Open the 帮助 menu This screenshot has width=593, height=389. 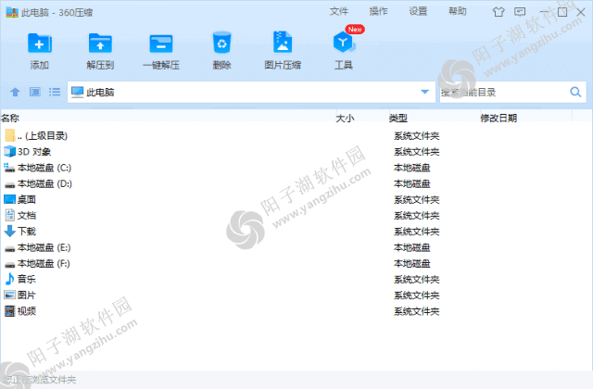pos(458,11)
